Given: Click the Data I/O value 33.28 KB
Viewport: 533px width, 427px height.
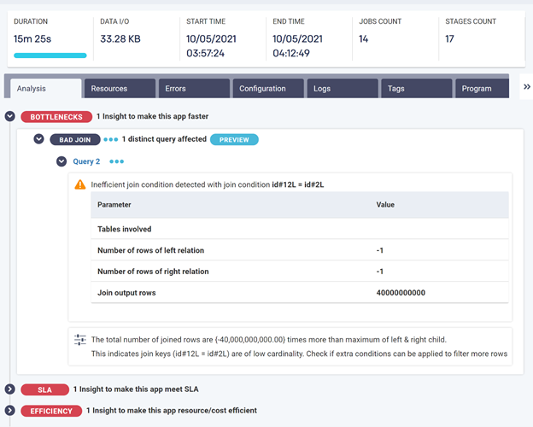Looking at the screenshot, I should [x=120, y=39].
